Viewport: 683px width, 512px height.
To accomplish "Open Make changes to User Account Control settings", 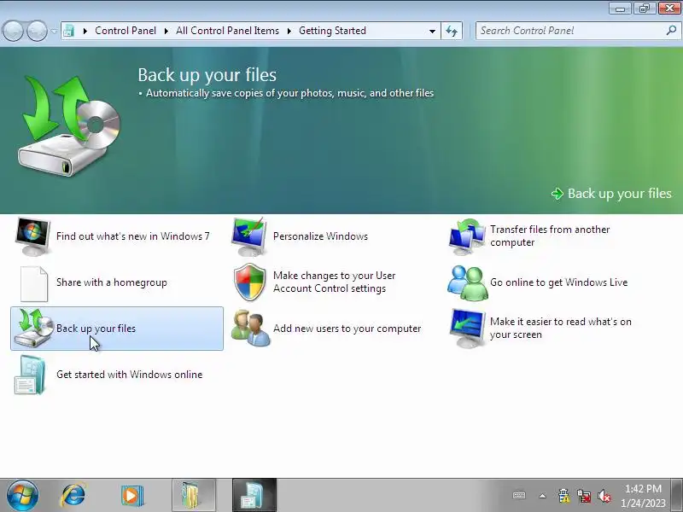I will click(x=334, y=282).
